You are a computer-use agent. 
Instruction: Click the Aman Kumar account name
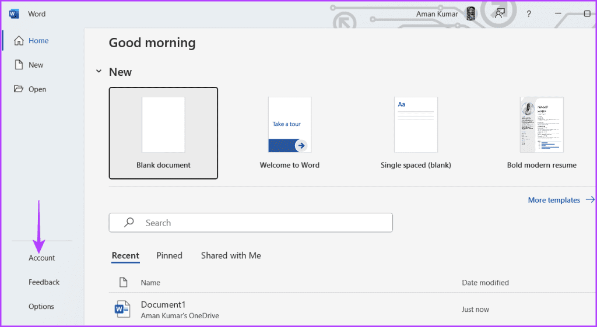437,14
